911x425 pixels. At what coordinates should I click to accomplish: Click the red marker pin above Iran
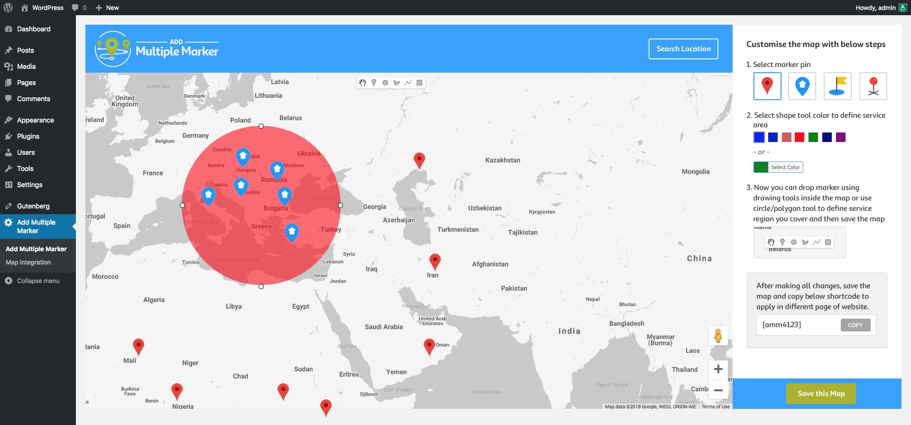435,262
